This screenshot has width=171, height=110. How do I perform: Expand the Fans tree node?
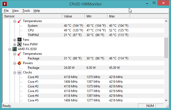15,40
